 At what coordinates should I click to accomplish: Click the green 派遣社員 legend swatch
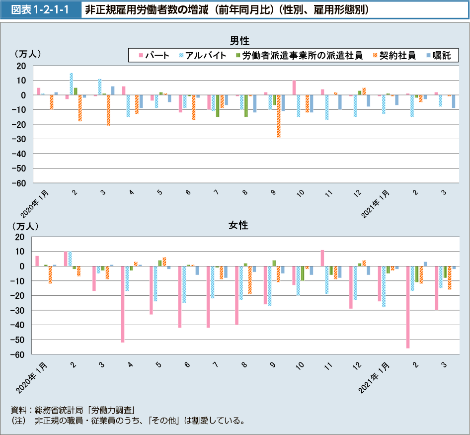click(238, 56)
